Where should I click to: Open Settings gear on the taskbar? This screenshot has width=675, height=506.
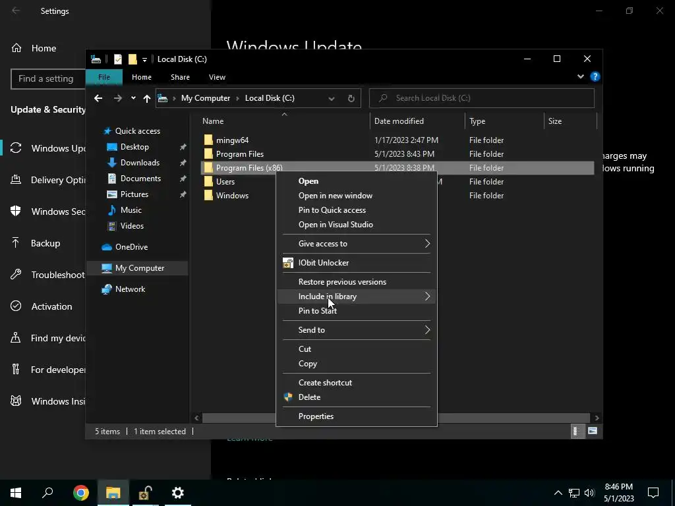(178, 493)
